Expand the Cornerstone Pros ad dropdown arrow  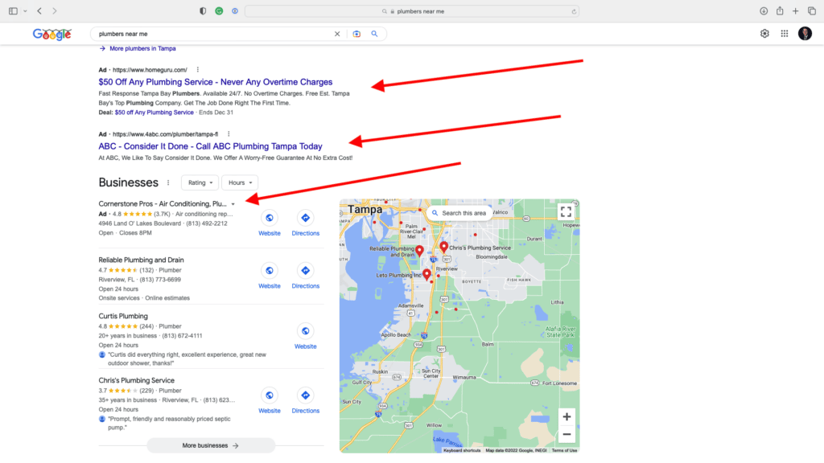tap(233, 204)
